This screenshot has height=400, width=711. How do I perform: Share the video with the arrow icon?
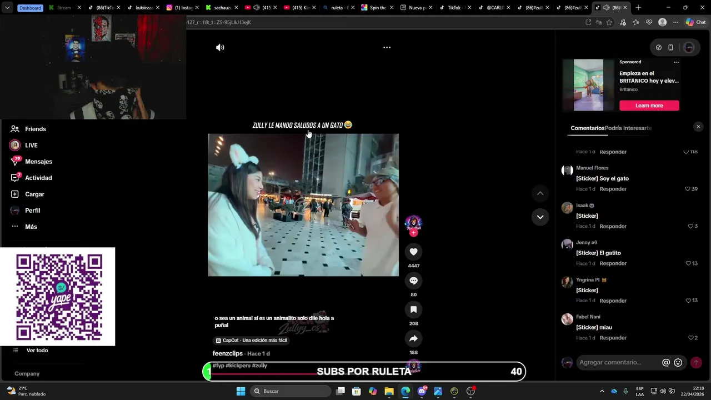(x=413, y=338)
